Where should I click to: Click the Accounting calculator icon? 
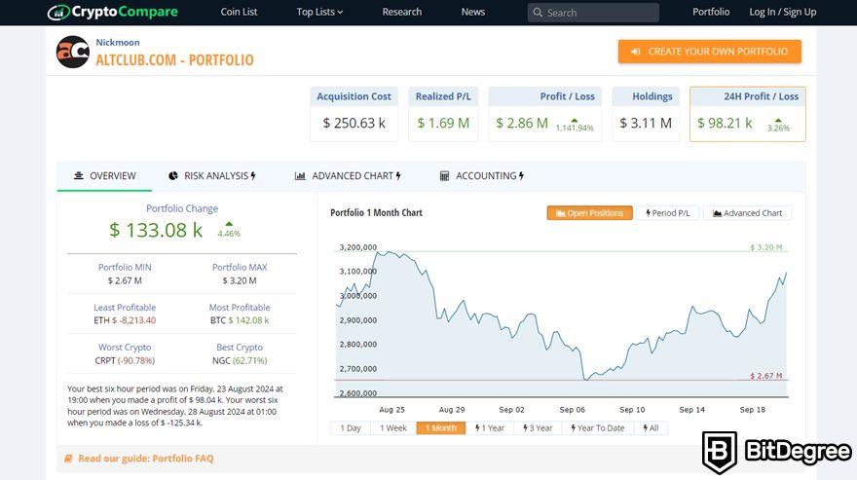(x=444, y=175)
